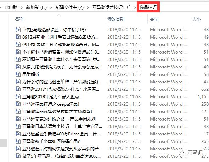Screen dimensions: 209x162
Task: Expand chevron after 新建文件夹 (2)
Action: click(88, 7)
